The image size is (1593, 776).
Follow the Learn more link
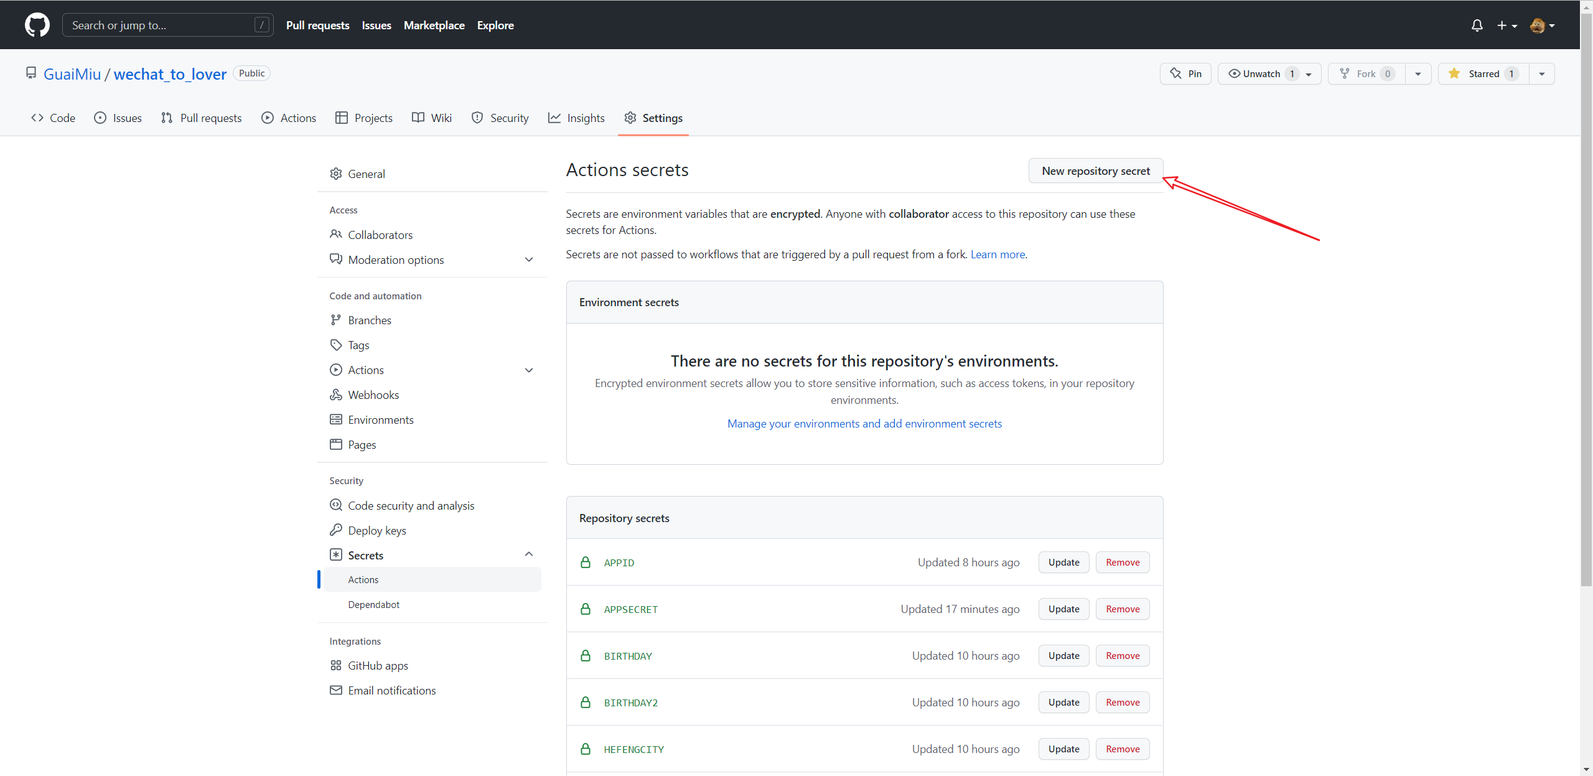pos(997,254)
